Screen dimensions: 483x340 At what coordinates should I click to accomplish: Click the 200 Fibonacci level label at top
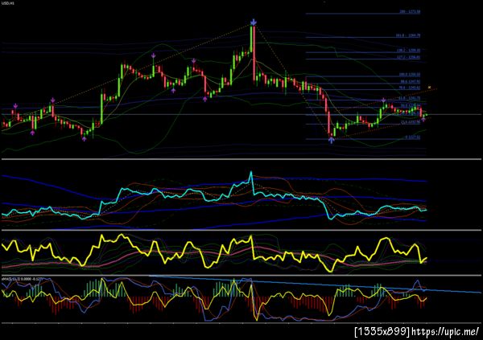click(410, 12)
